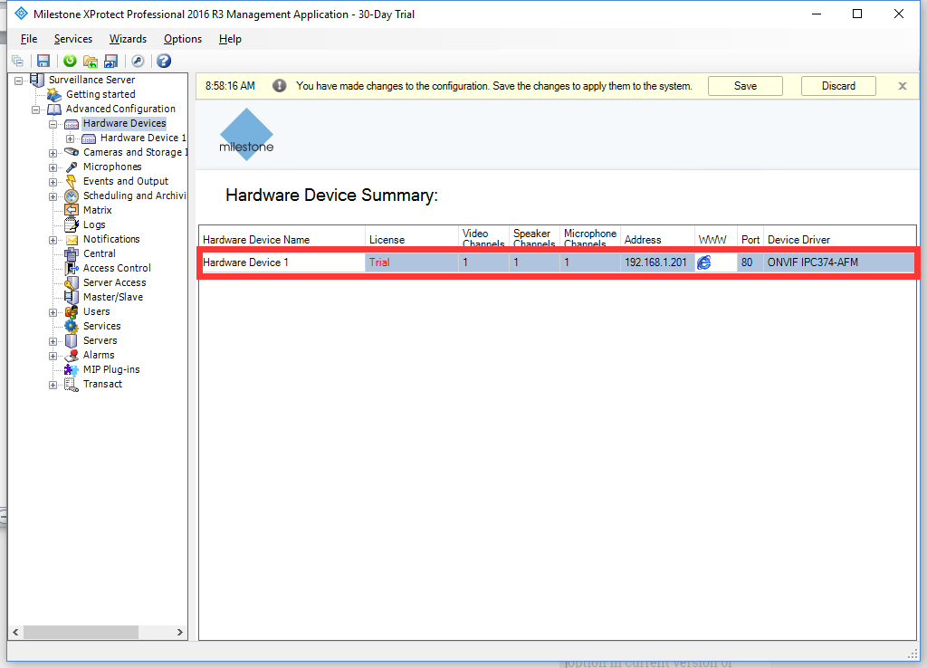Click the Alarms red siren icon

point(72,356)
